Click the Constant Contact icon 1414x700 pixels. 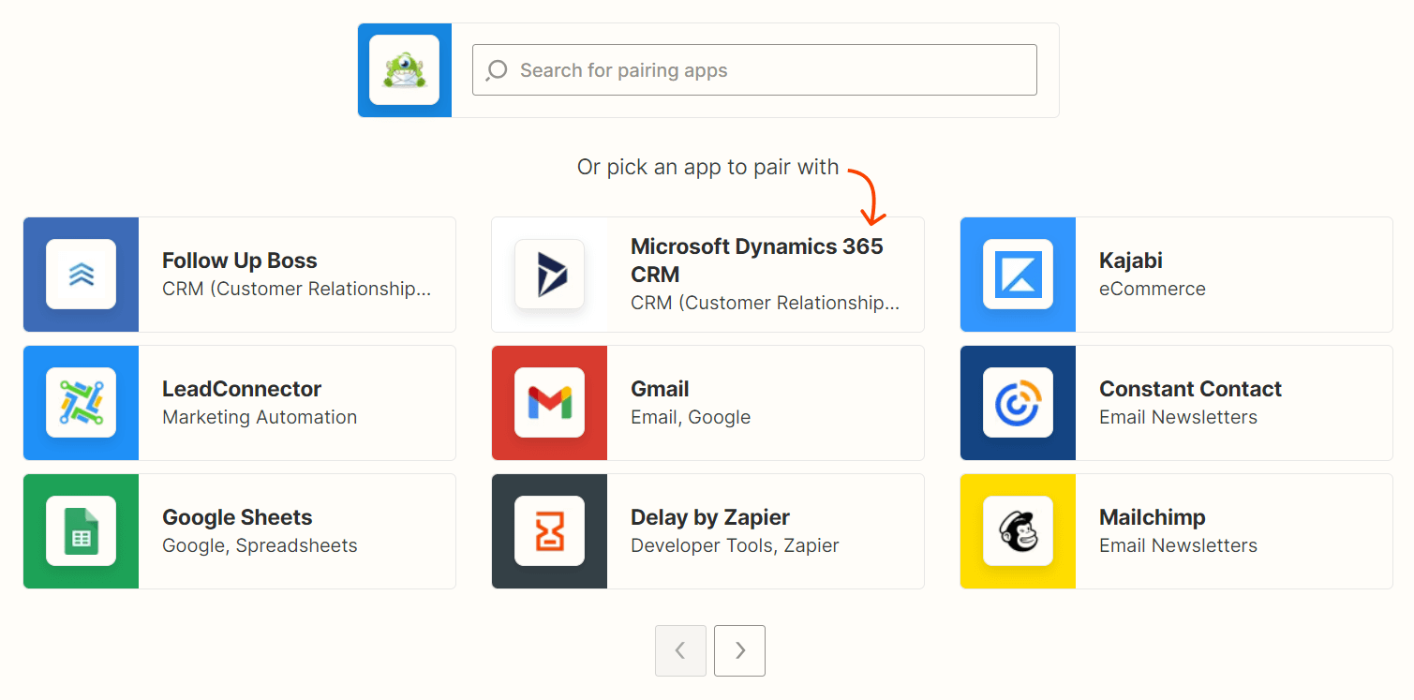pyautogui.click(x=1018, y=403)
